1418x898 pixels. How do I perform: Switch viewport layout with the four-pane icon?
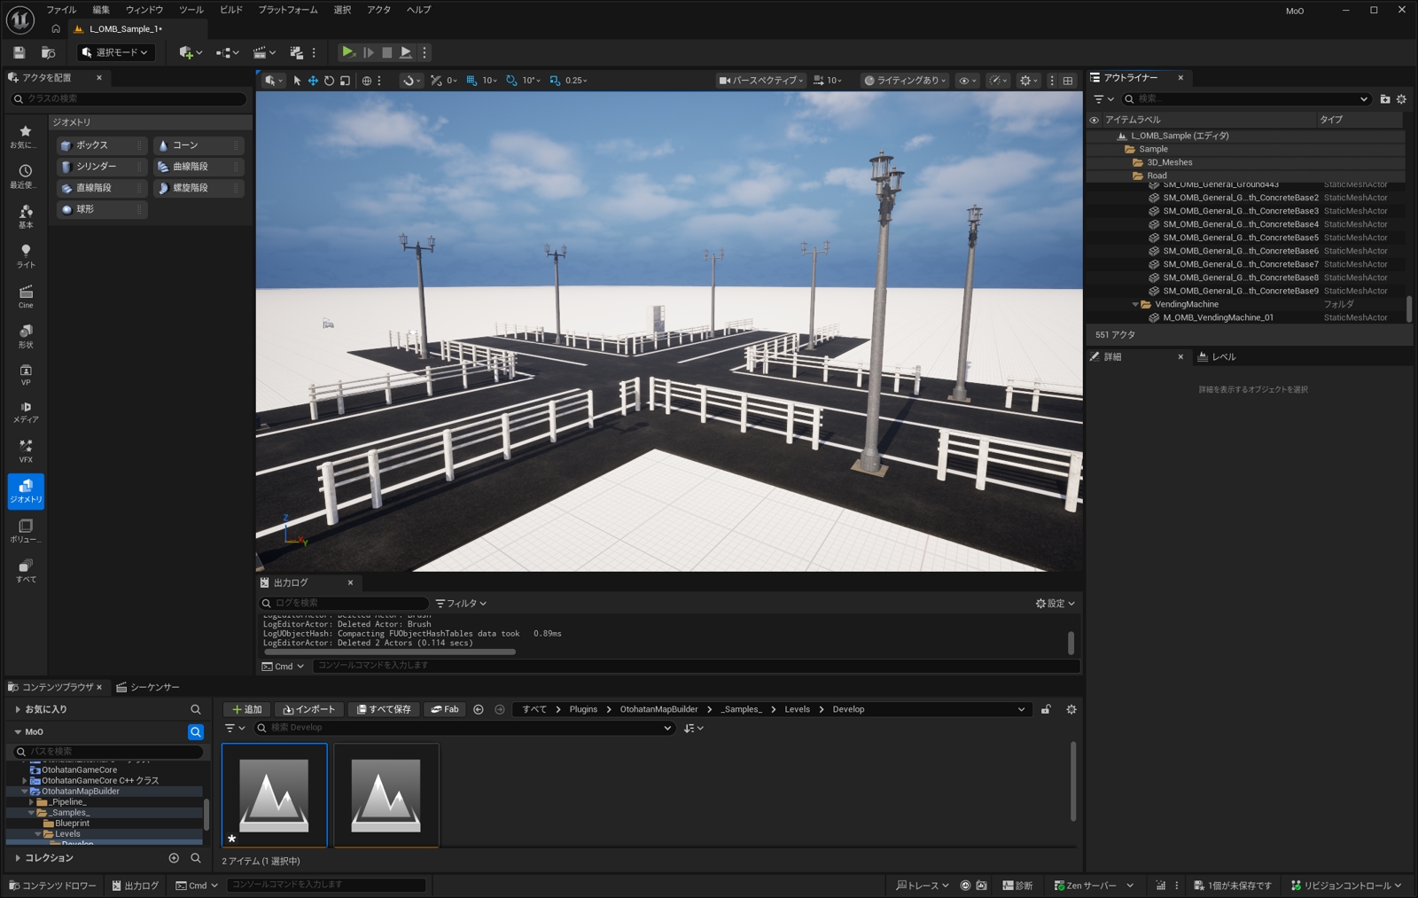click(1068, 81)
